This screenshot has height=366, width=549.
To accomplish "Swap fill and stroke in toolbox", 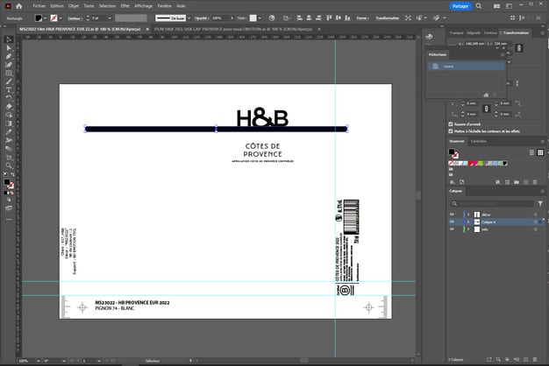I will point(13,174).
